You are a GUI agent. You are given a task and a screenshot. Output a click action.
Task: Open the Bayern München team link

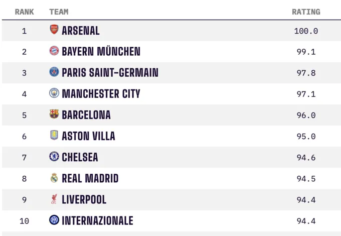pos(101,52)
